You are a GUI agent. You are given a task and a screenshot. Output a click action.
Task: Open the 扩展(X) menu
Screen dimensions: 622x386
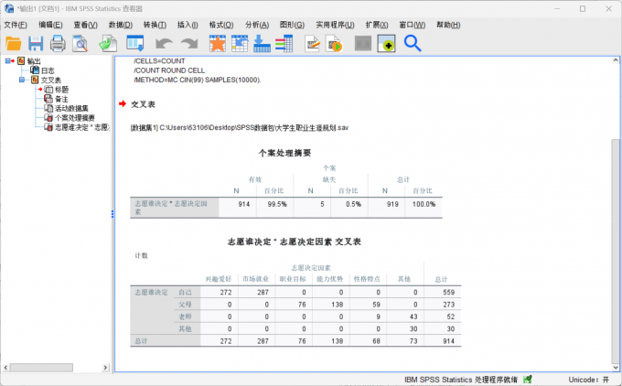(377, 25)
